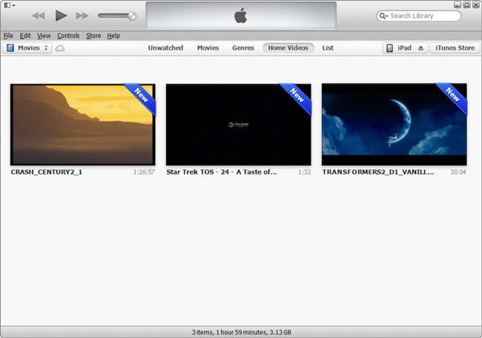This screenshot has height=338, width=482.
Task: Open the Store menu
Action: (93, 36)
